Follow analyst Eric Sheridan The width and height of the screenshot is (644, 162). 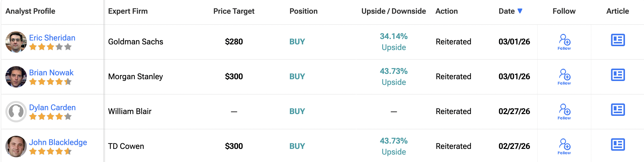click(x=564, y=42)
